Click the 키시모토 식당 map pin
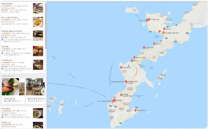 (x=149, y=19)
